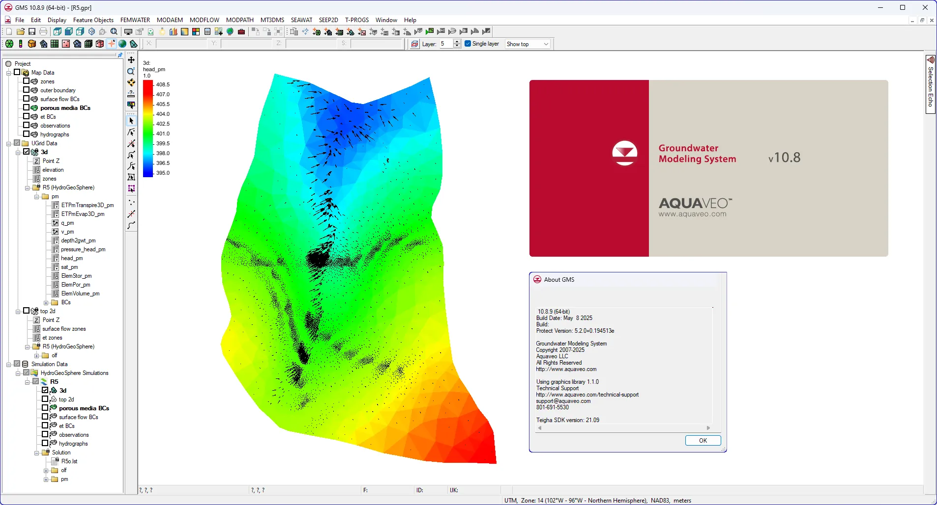Select the Pan tool in the vertical toolbar
The image size is (937, 505).
point(131,60)
